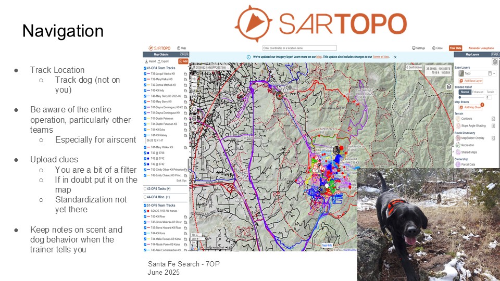Uncheck the T41-K9 Echo track

point(145,130)
